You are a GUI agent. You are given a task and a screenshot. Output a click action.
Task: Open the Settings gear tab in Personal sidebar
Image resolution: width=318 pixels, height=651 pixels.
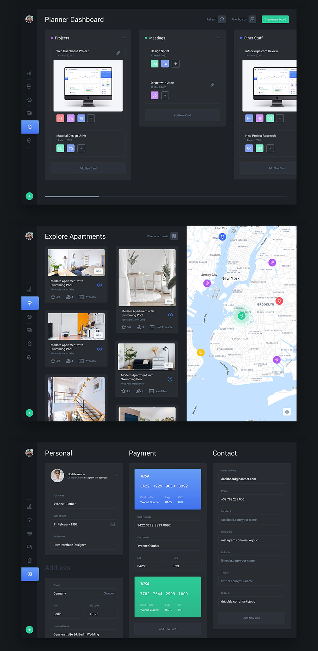pyautogui.click(x=30, y=574)
